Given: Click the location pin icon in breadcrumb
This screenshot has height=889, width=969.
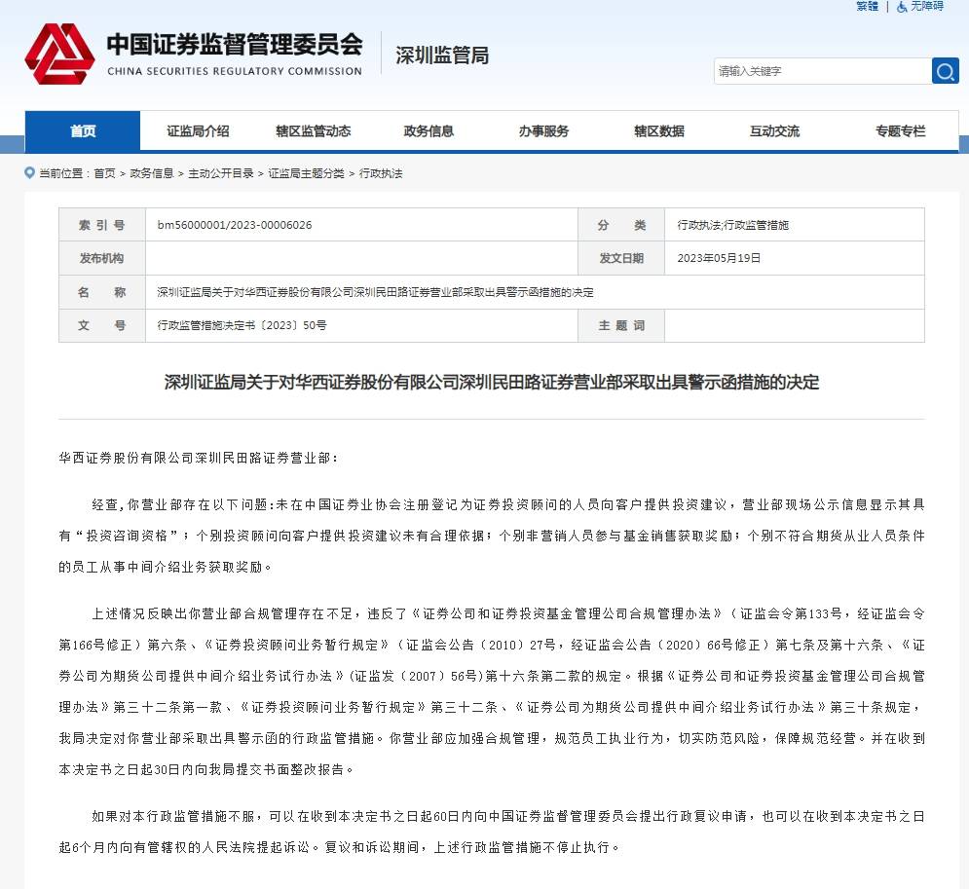Looking at the screenshot, I should click(x=29, y=173).
